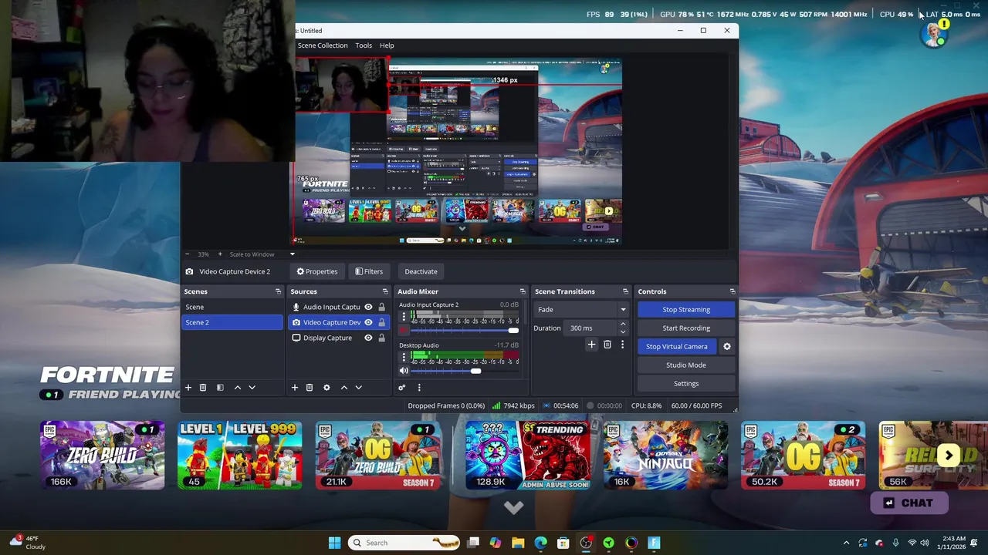The width and height of the screenshot is (988, 555).
Task: Unlock the Video Capture Device source
Action: (x=381, y=322)
